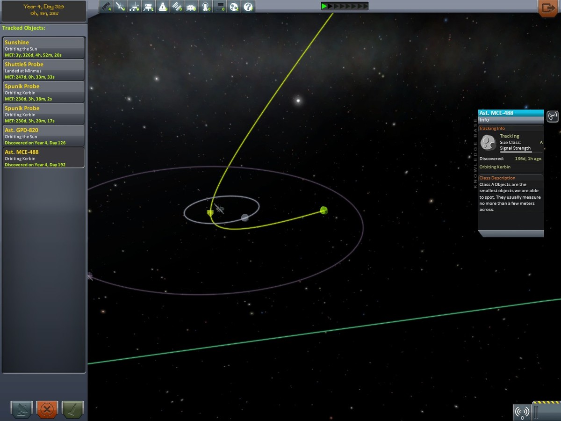Click the game date and time display

pyautogui.click(x=44, y=10)
